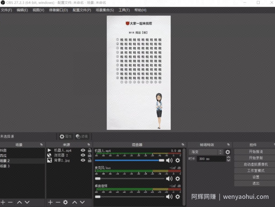Toggle lock on 背景2.jpg source

coord(90,160)
